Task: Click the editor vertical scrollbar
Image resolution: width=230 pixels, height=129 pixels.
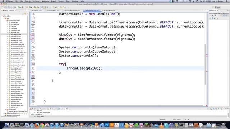Action: tap(205, 64)
